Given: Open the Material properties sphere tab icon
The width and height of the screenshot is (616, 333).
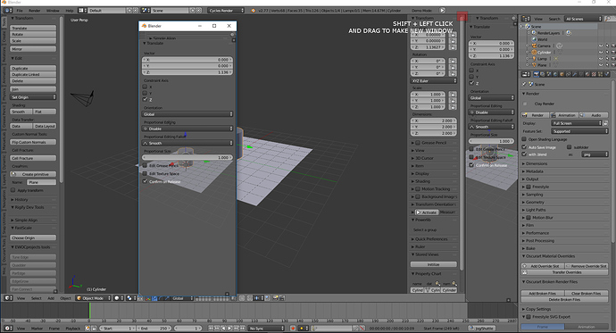Looking at the screenshot, I should pyautogui.click(x=587, y=74).
